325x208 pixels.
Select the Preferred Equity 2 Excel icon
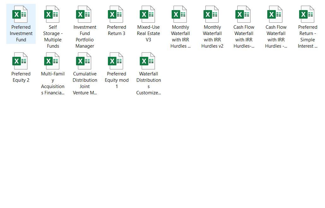point(21,61)
